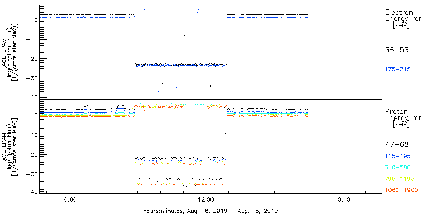
Task: Click the 38-53 electron energy legend label
Action: pos(397,50)
